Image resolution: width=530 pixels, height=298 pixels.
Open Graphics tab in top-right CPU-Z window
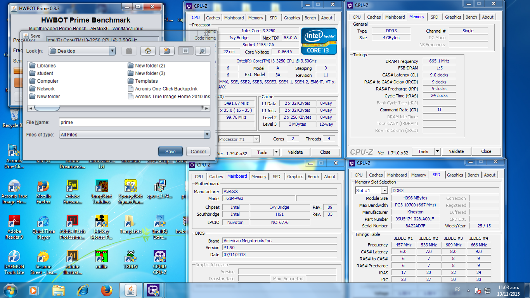click(453, 17)
